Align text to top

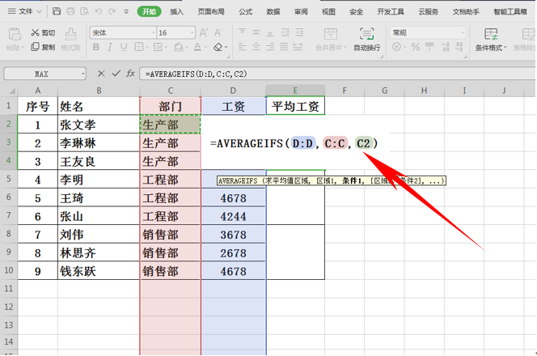pyautogui.click(x=242, y=32)
